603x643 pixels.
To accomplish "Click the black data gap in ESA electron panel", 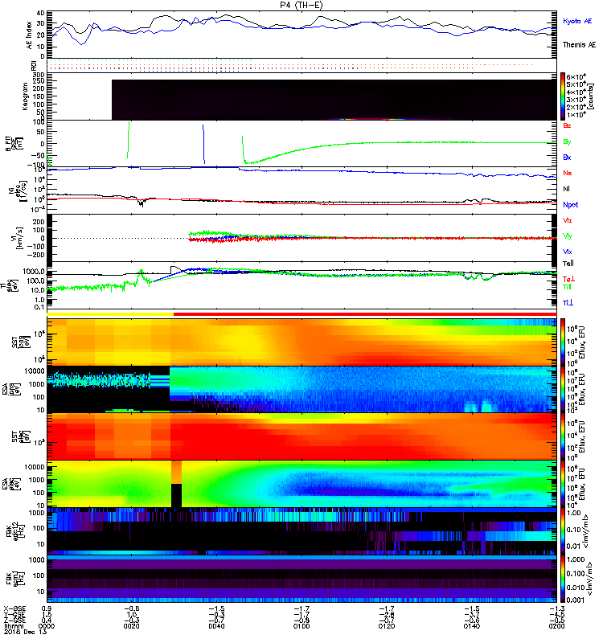I will tap(176, 495).
